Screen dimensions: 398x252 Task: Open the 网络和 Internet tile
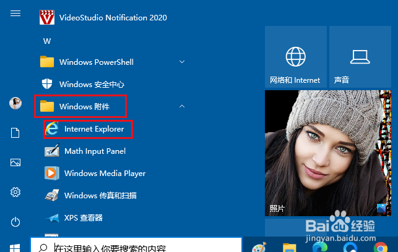click(x=296, y=57)
